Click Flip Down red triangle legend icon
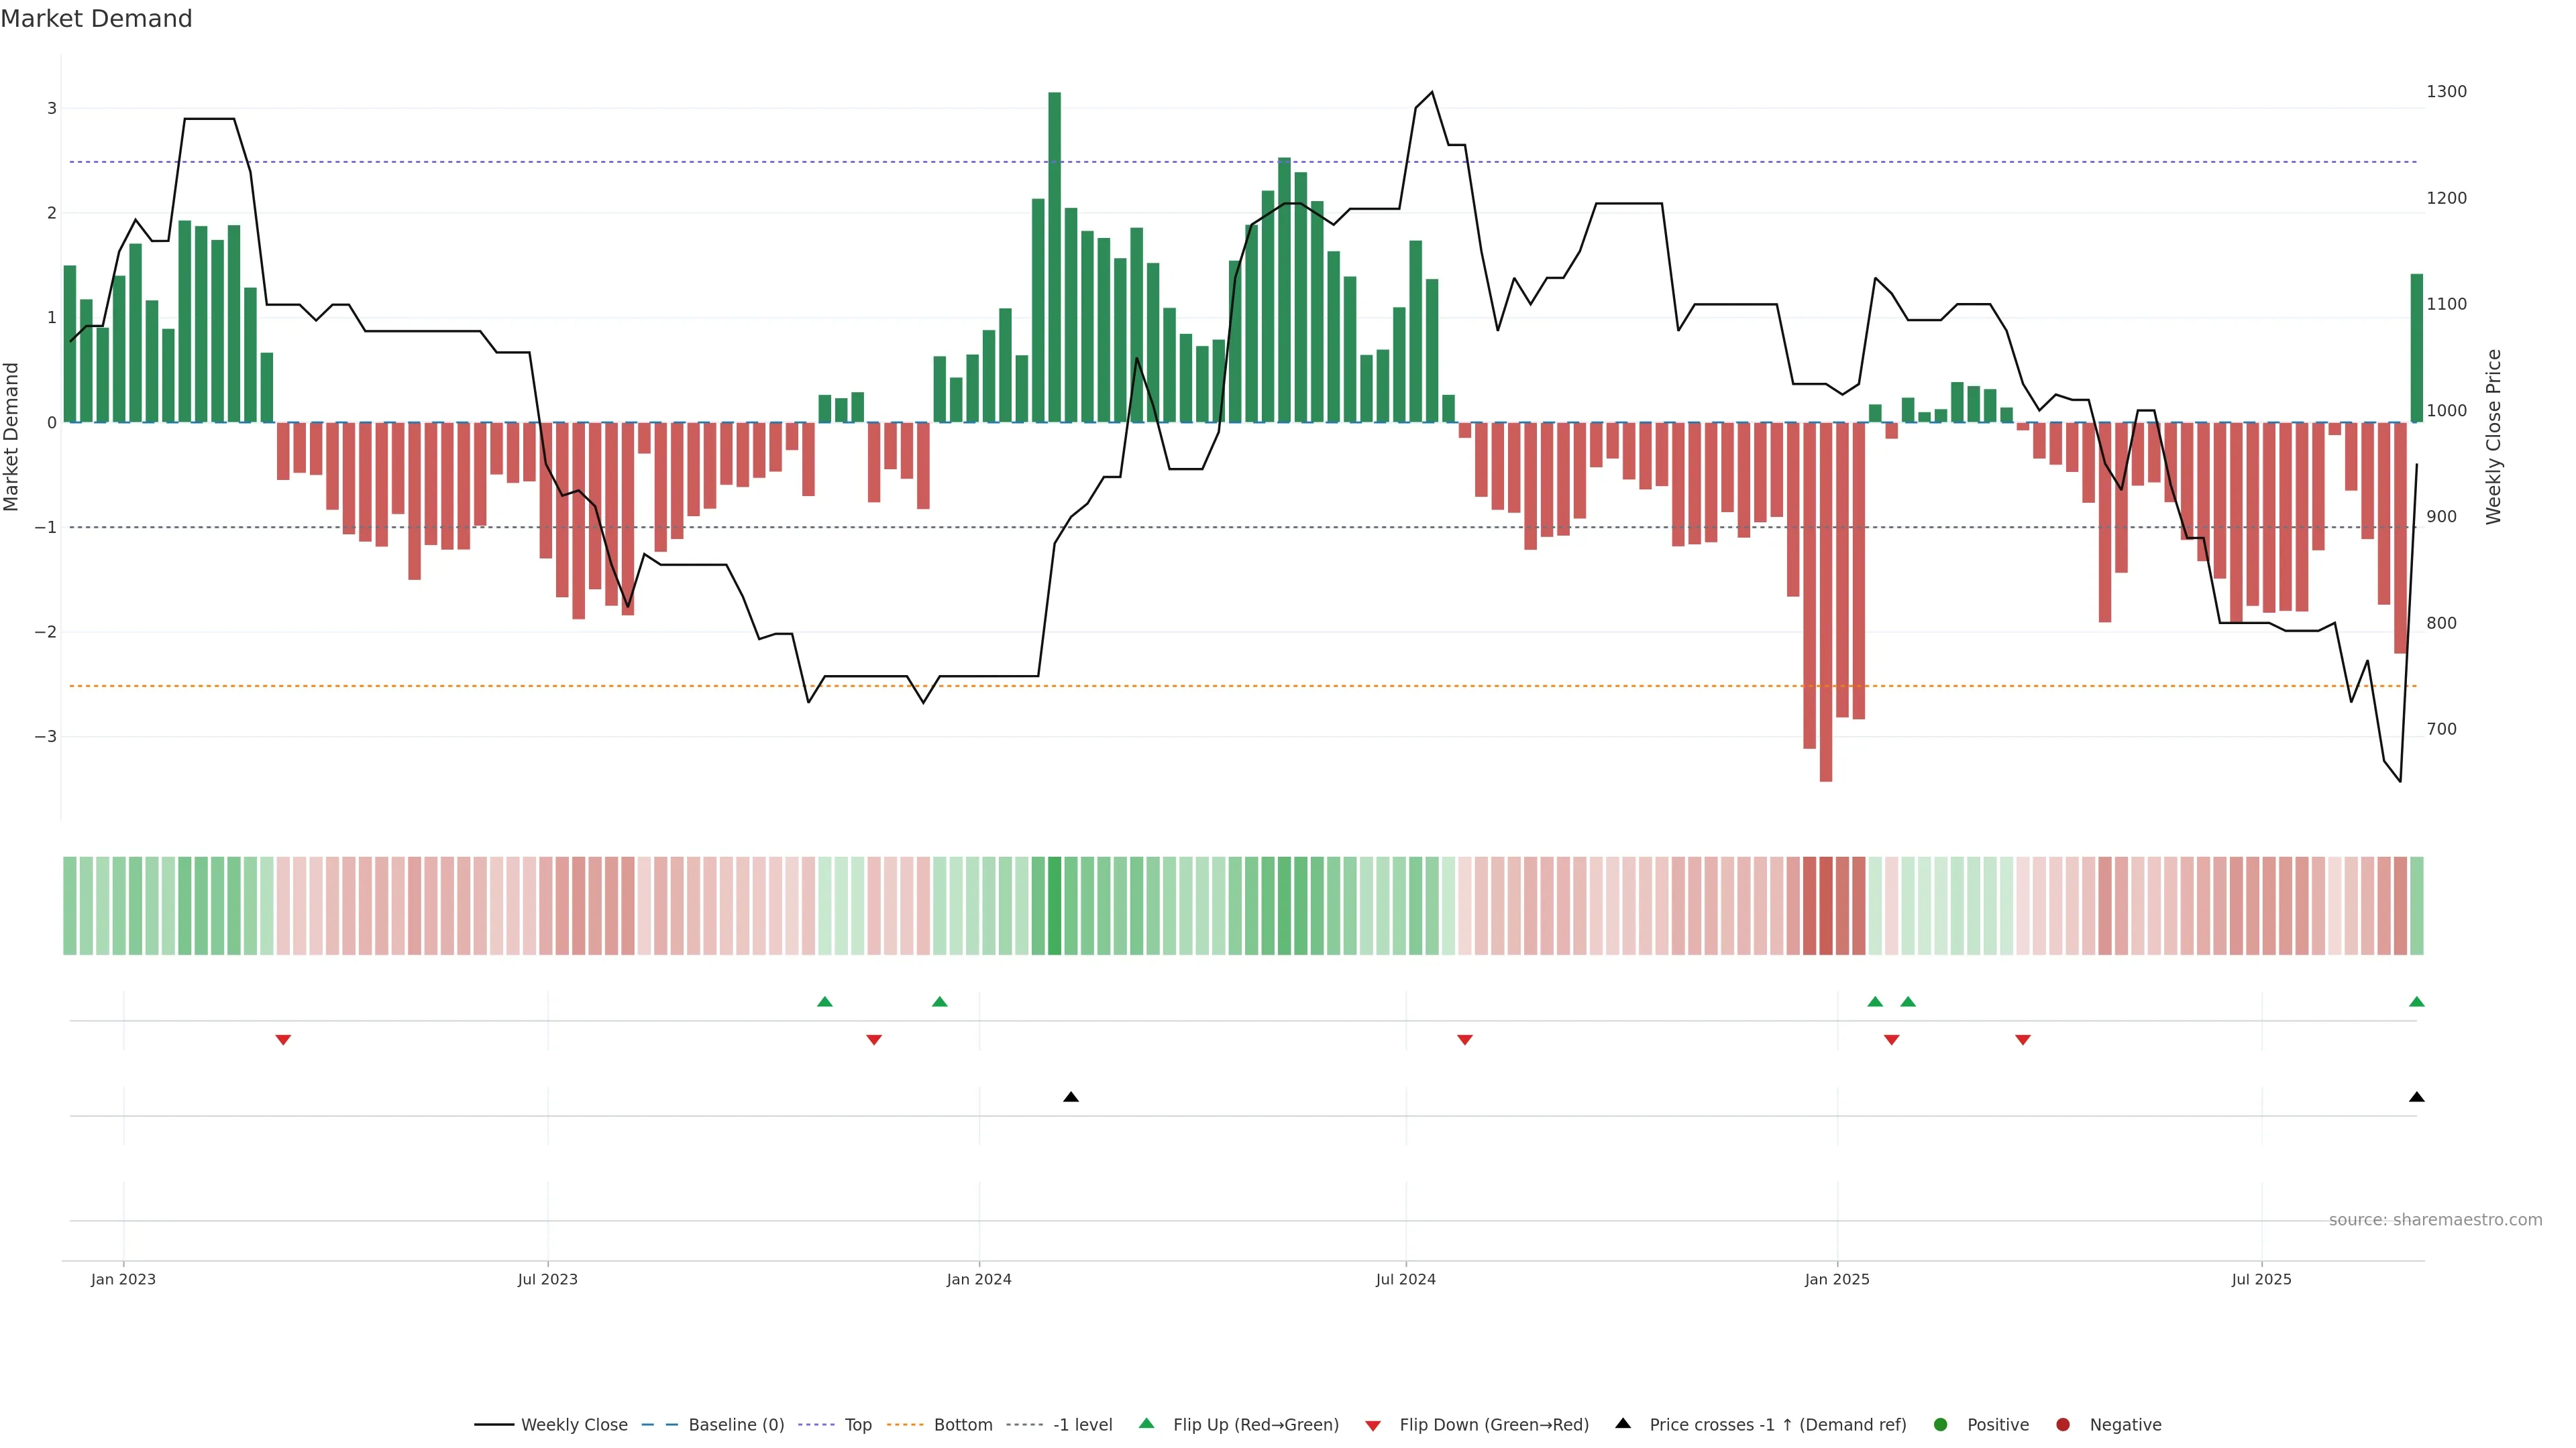This screenshot has height=1448, width=2576. pyautogui.click(x=1373, y=1426)
